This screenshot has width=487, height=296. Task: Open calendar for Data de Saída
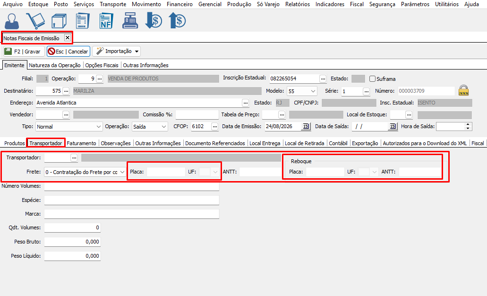coord(393,126)
